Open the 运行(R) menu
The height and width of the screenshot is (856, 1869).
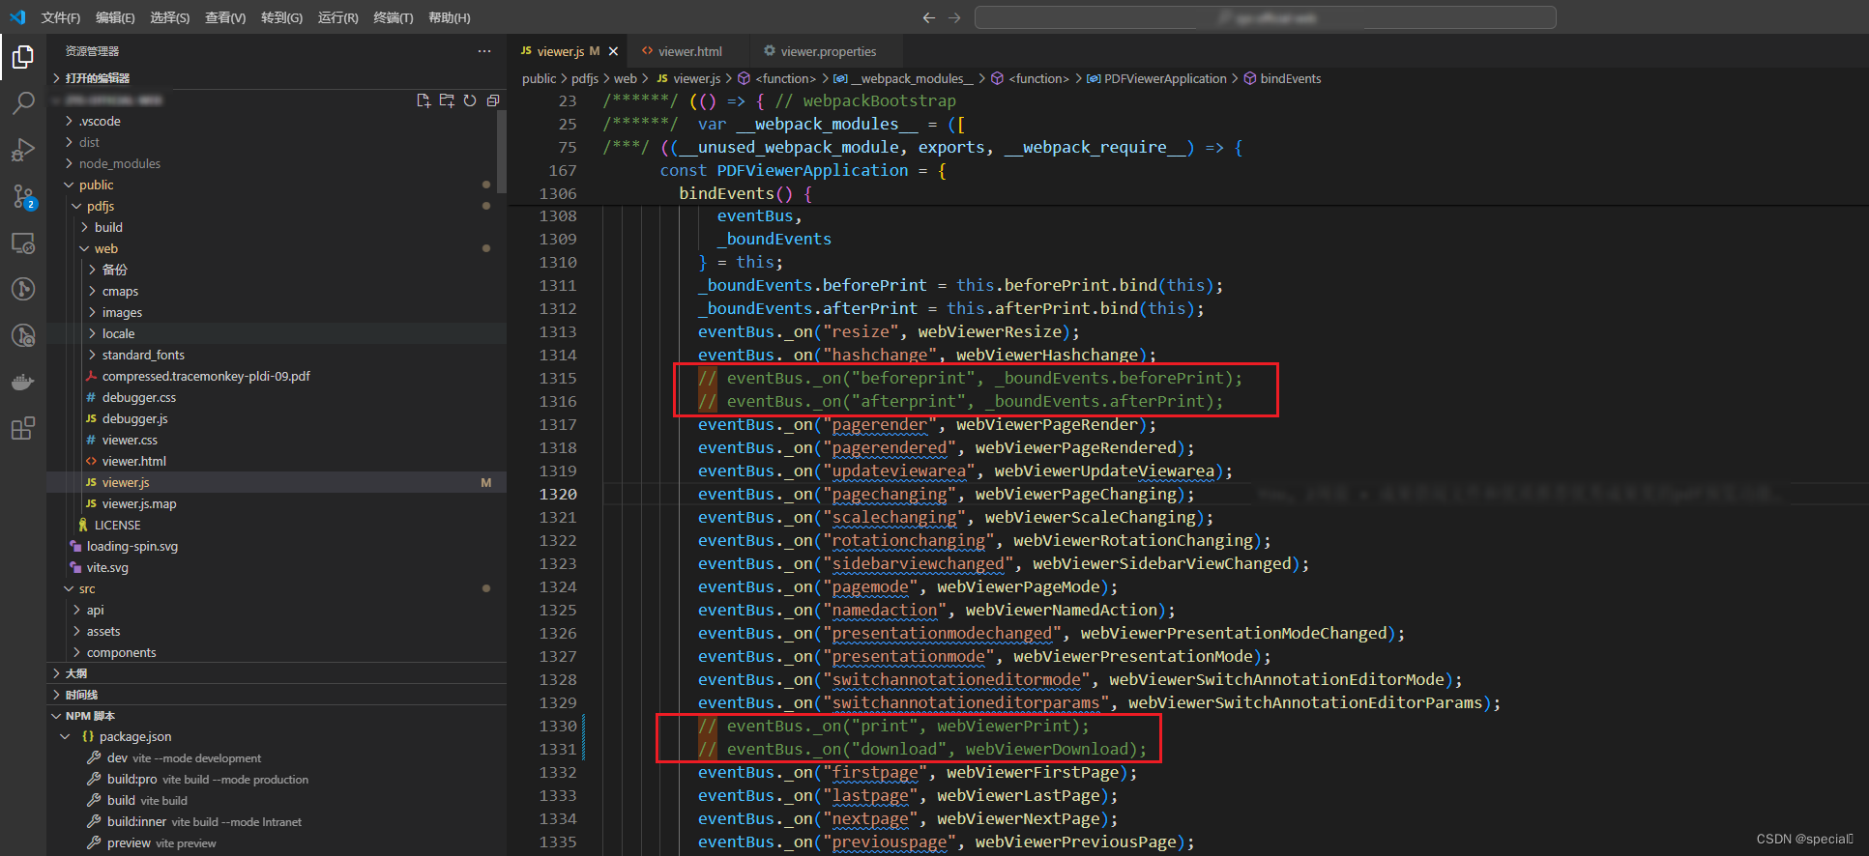338,17
